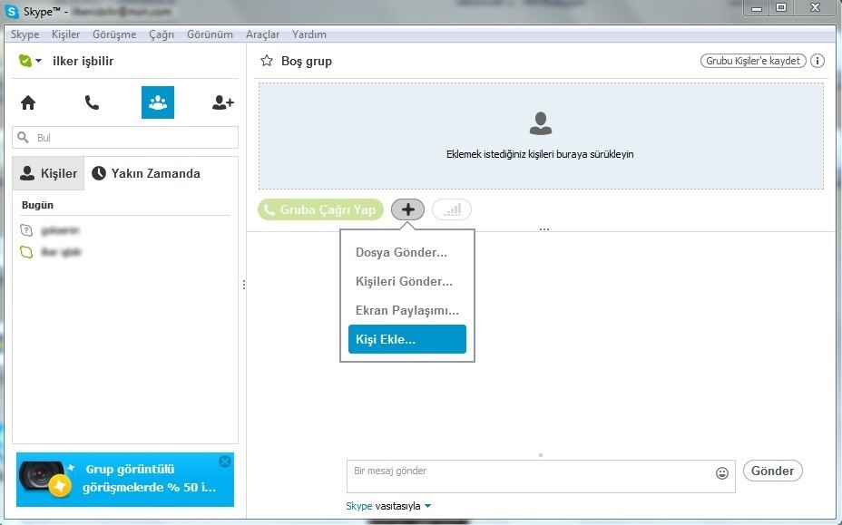Image resolution: width=842 pixels, height=525 pixels.
Task: Click the ilker işbilir profile name
Action: point(83,61)
